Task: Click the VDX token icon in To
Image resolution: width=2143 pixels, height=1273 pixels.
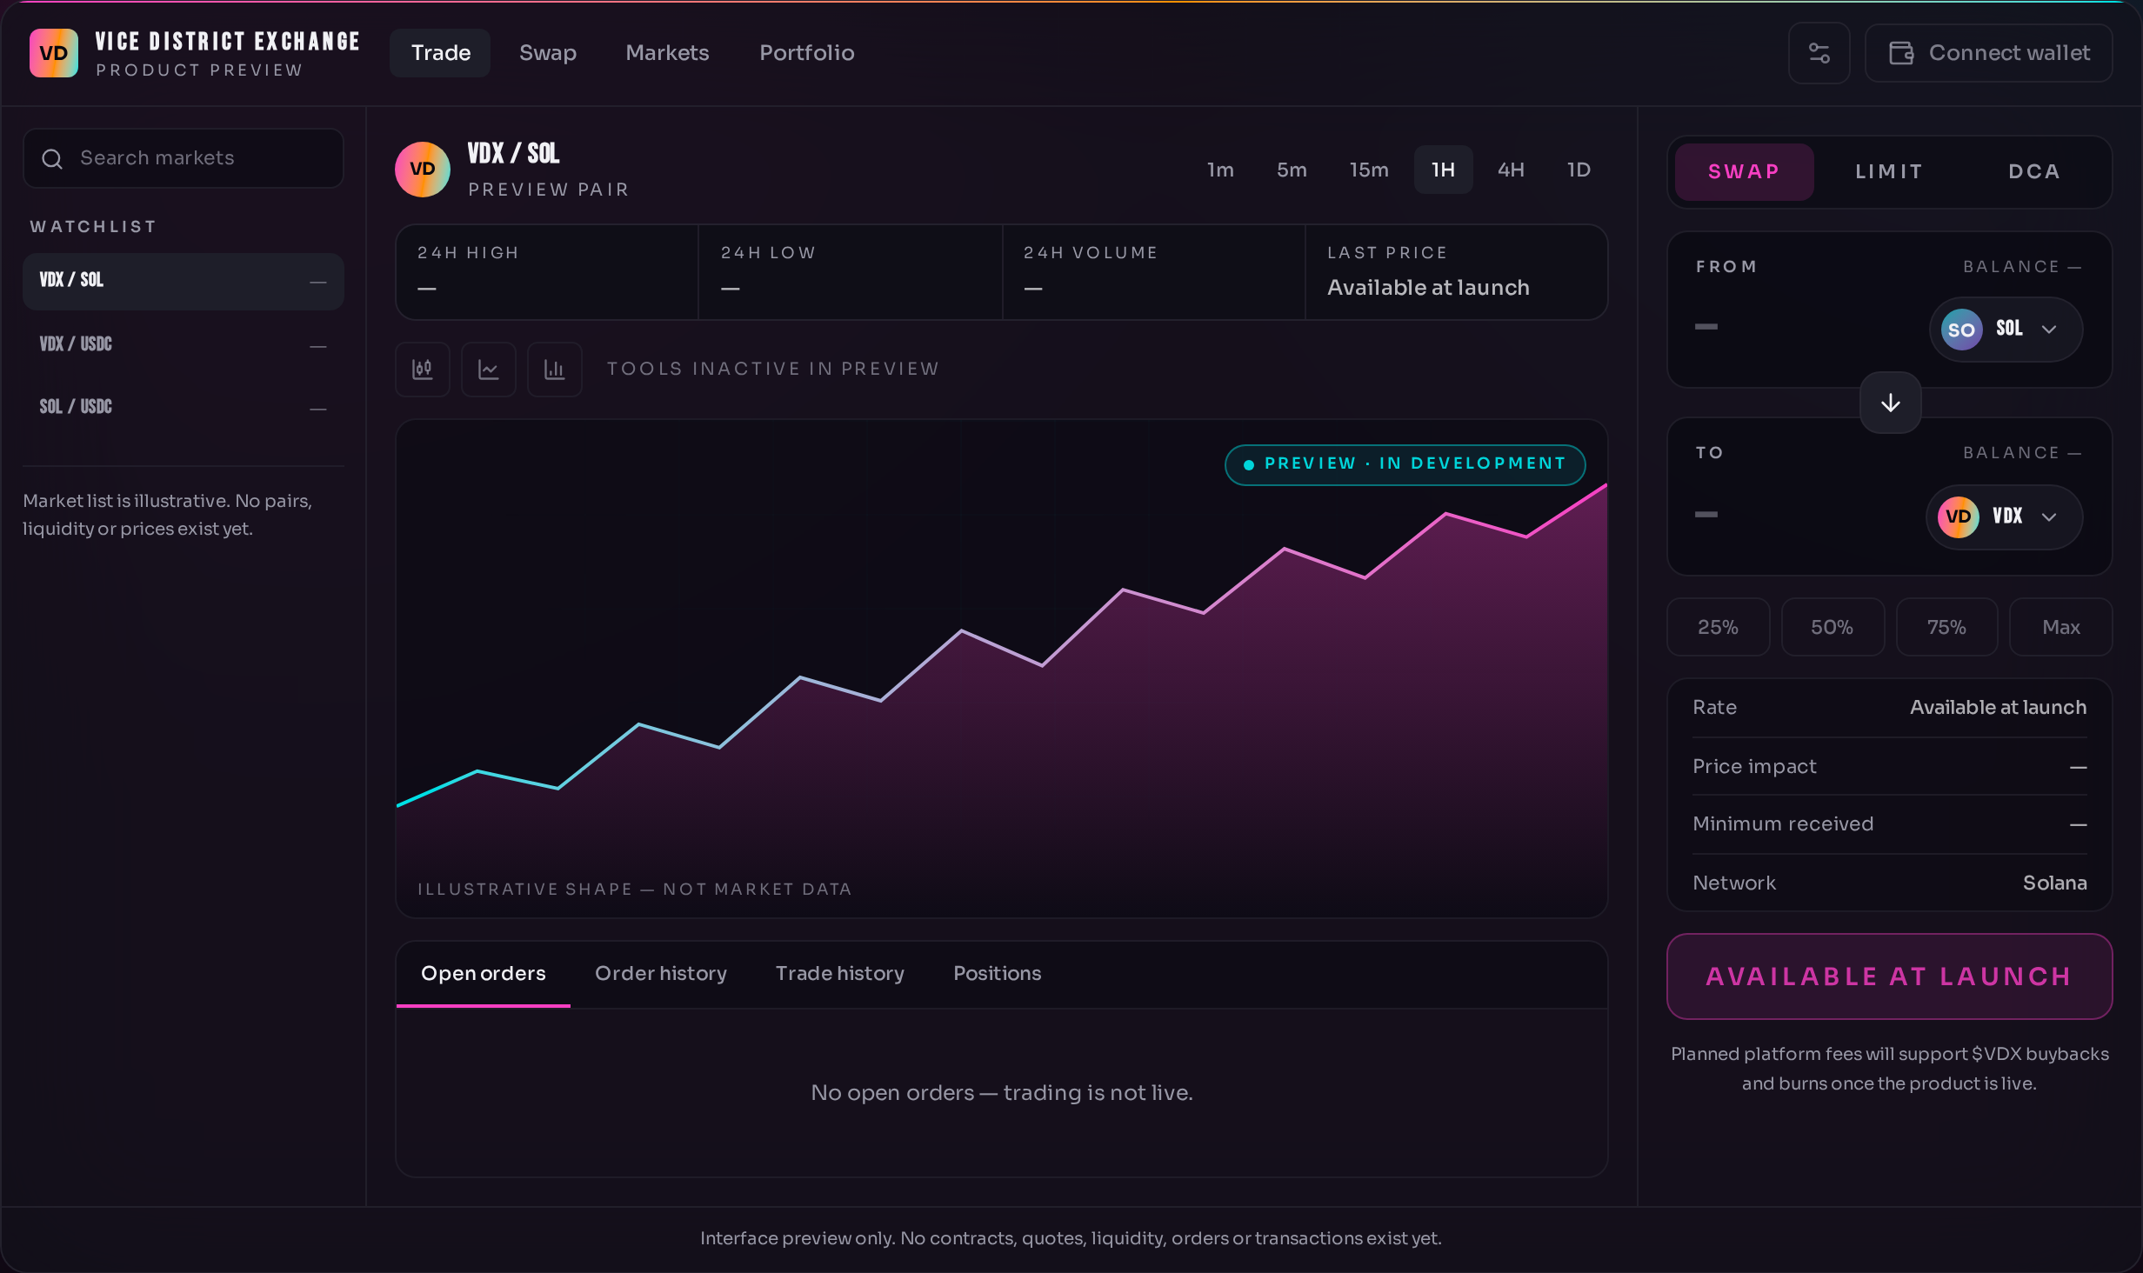Action: coord(1958,517)
